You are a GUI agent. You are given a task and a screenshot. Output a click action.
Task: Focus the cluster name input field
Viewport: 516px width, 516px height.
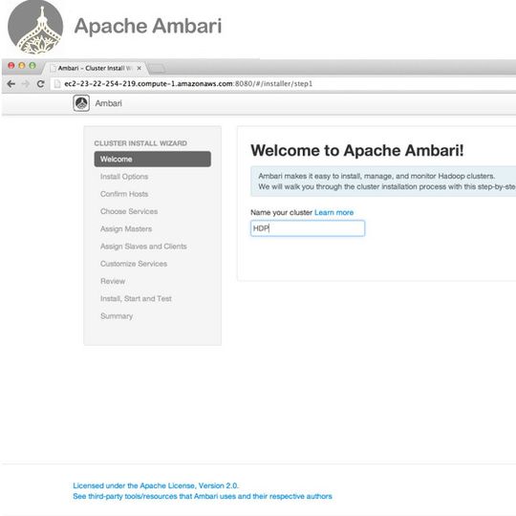pyautogui.click(x=308, y=228)
